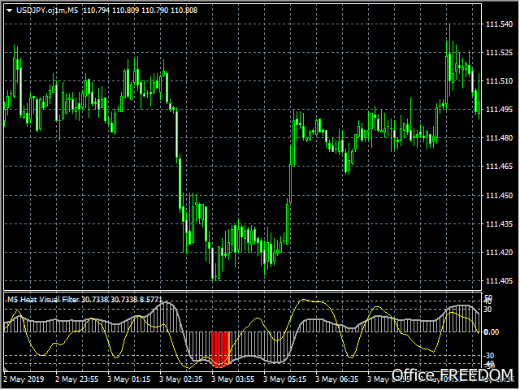Select the time axis label 3 May 01:15
The width and height of the screenshot is (520, 390).
pyautogui.click(x=128, y=379)
